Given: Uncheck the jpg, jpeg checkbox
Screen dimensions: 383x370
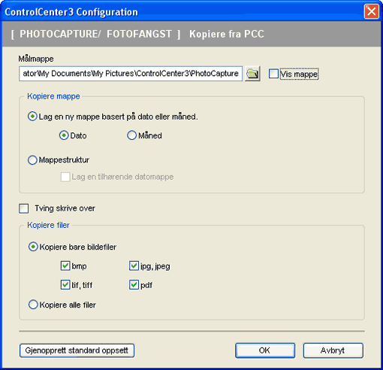Looking at the screenshot, I should coord(134,265).
